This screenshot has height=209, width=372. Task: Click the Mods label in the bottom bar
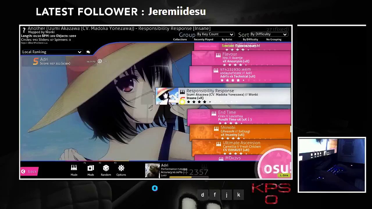[91, 175]
